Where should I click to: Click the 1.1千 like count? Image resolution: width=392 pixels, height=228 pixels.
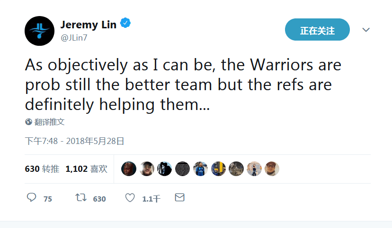coord(151,199)
